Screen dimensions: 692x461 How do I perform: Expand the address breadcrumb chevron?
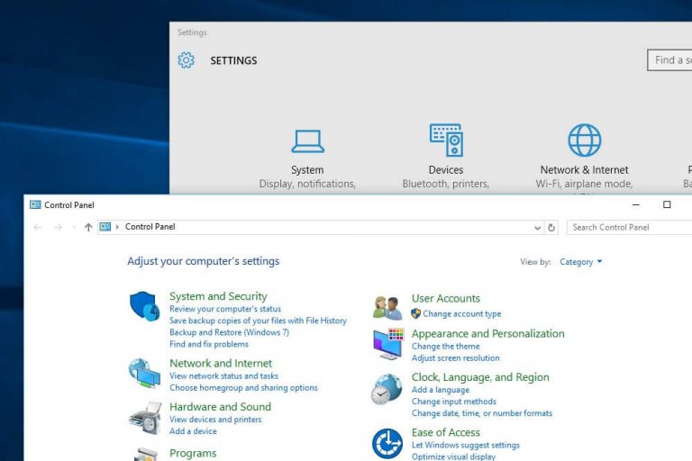tap(117, 227)
